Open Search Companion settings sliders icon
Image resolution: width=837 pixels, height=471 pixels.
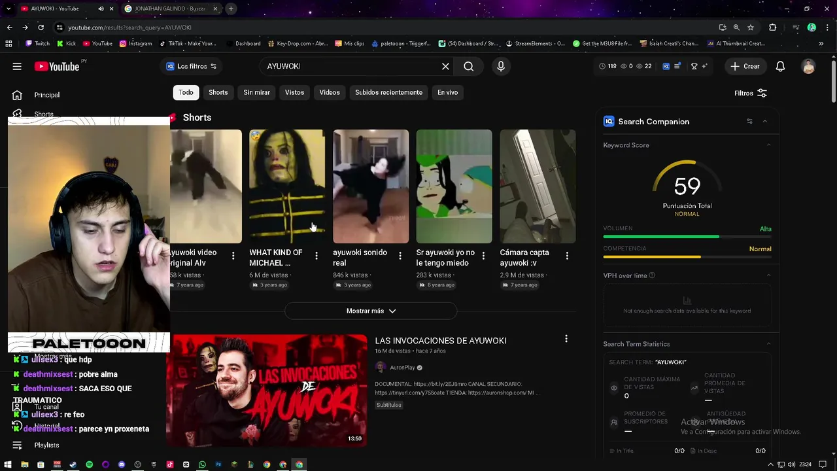pyautogui.click(x=749, y=121)
